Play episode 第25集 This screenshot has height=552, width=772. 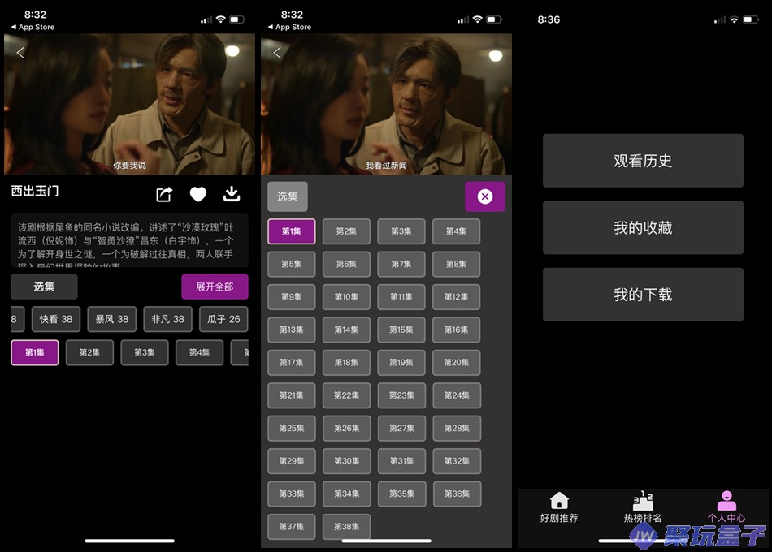(292, 429)
